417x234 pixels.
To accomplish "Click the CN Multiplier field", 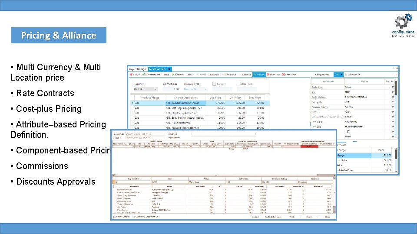I will 171,89.
